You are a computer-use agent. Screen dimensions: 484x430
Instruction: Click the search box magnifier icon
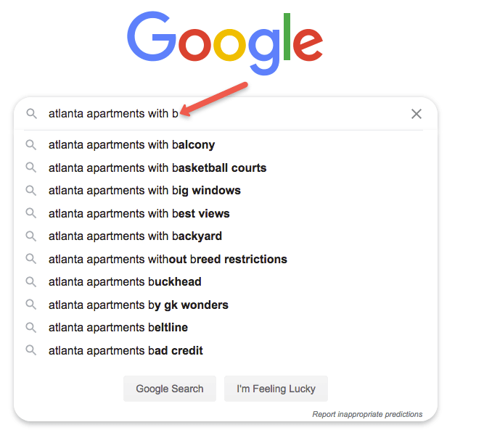(31, 114)
